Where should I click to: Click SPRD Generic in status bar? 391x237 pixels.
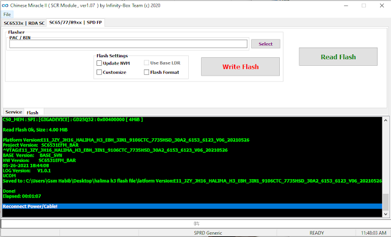(x=208, y=233)
